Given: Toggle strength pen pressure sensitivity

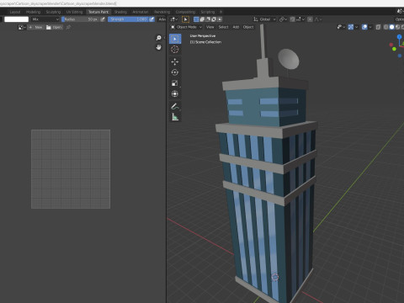Looking at the screenshot, I should click(x=151, y=19).
